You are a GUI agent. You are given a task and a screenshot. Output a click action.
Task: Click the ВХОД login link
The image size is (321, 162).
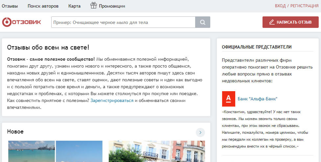point(280,6)
